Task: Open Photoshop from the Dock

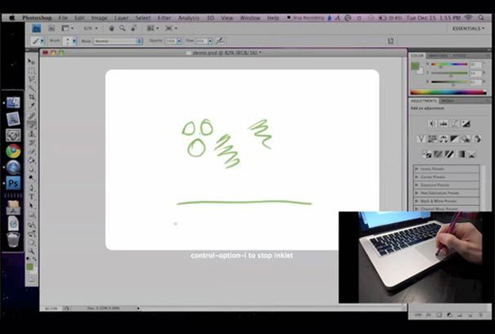Action: pyautogui.click(x=14, y=183)
